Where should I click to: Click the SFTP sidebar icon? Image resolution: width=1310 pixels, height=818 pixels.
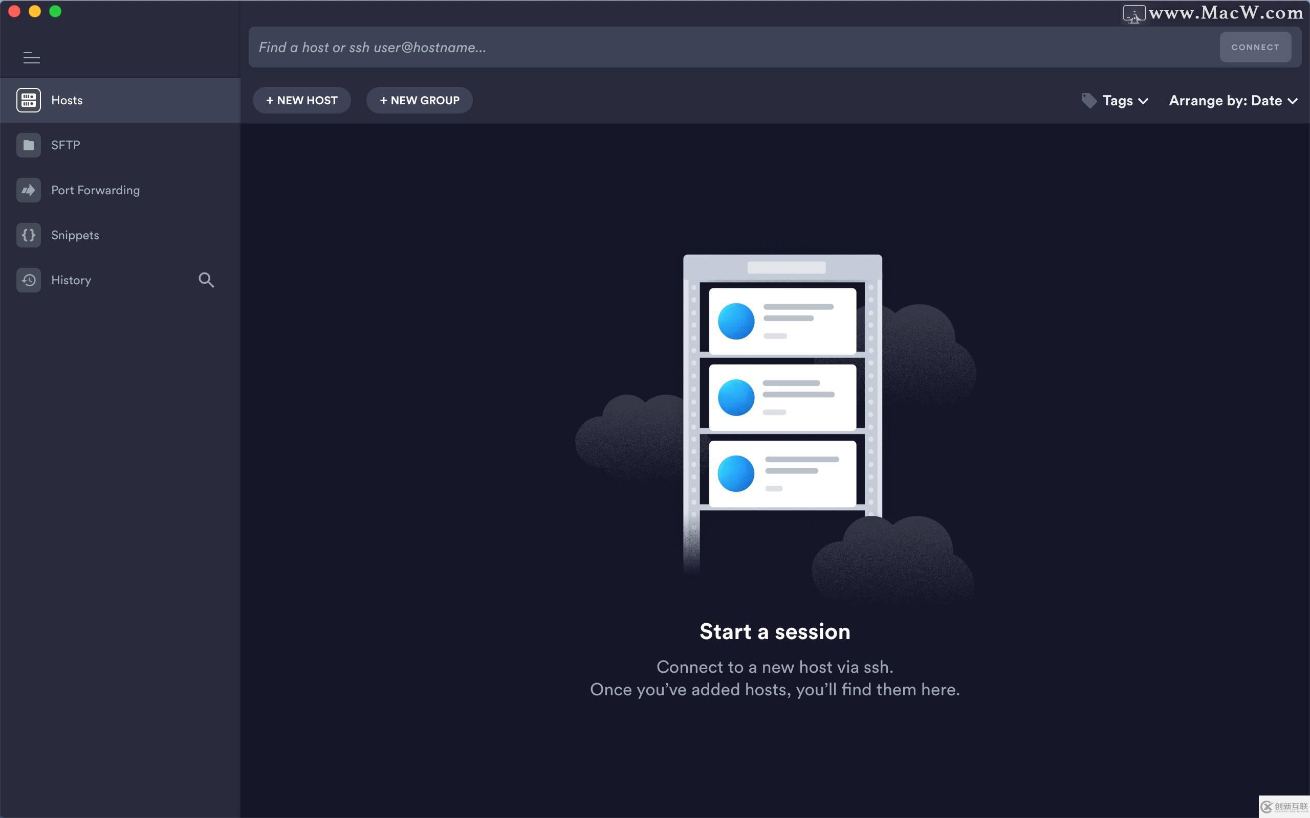point(29,144)
